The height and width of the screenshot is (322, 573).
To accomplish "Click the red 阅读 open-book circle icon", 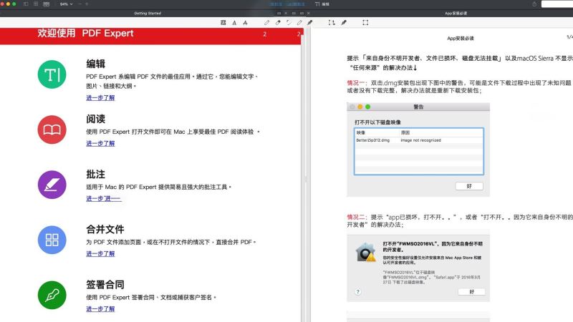I will pyautogui.click(x=52, y=130).
